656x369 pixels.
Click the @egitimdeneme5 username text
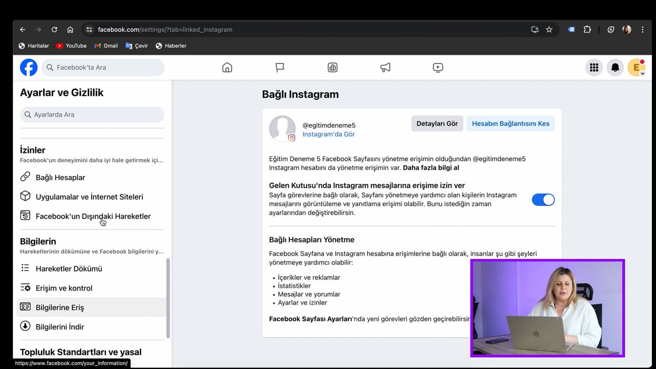click(329, 125)
